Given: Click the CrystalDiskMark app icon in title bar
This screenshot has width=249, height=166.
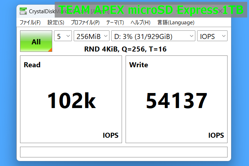Looking at the screenshot, I should pos(23,11).
